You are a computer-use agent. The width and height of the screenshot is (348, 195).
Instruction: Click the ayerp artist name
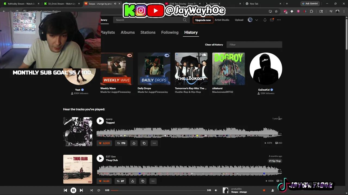click(x=109, y=119)
